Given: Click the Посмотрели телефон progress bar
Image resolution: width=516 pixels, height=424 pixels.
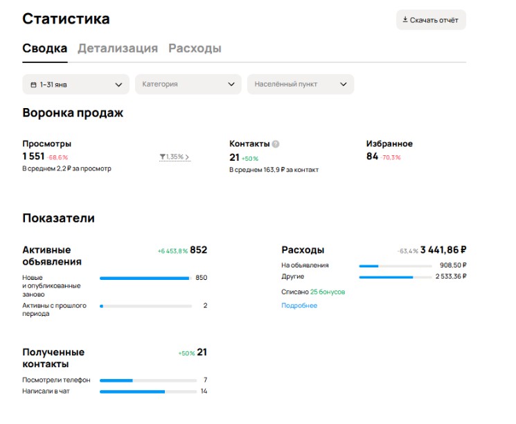Looking at the screenshot, I should click(x=148, y=380).
